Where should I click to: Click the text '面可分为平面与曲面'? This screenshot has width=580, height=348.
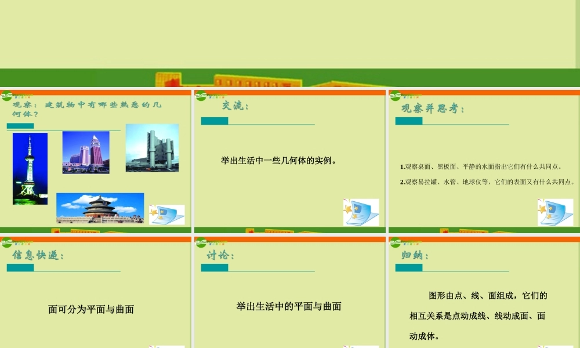pos(91,310)
